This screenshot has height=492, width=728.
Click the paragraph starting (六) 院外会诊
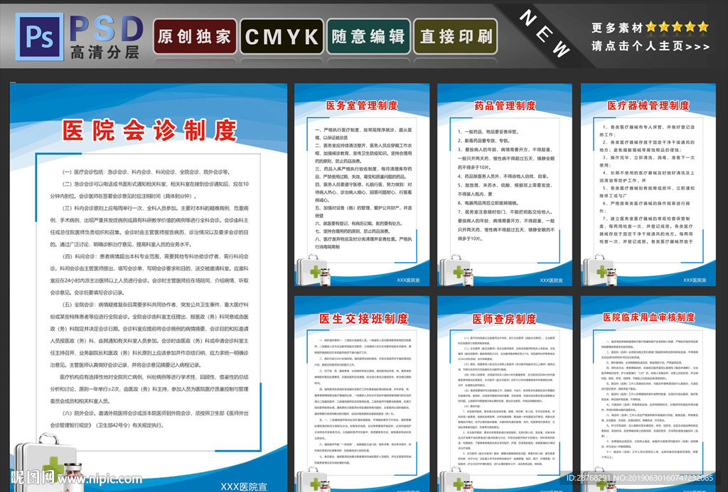coord(149,419)
